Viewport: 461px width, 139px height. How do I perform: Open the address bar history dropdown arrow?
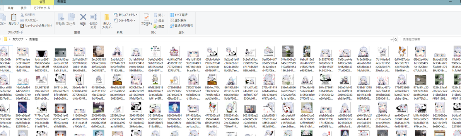[391, 39]
